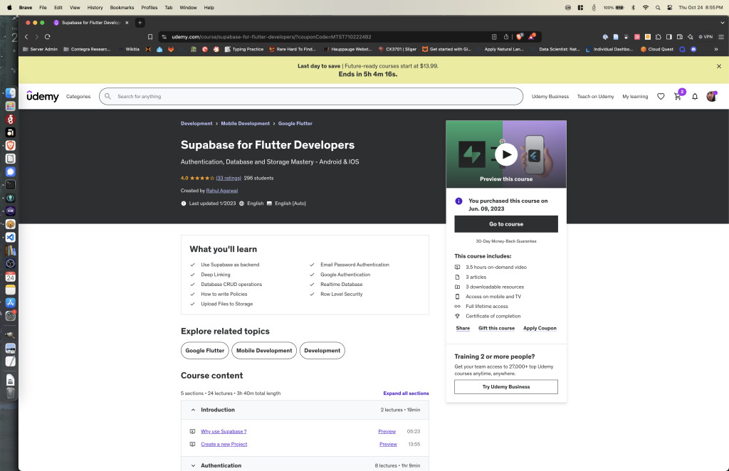Click the bookmark page icon
729x471 pixels.
pos(150,37)
